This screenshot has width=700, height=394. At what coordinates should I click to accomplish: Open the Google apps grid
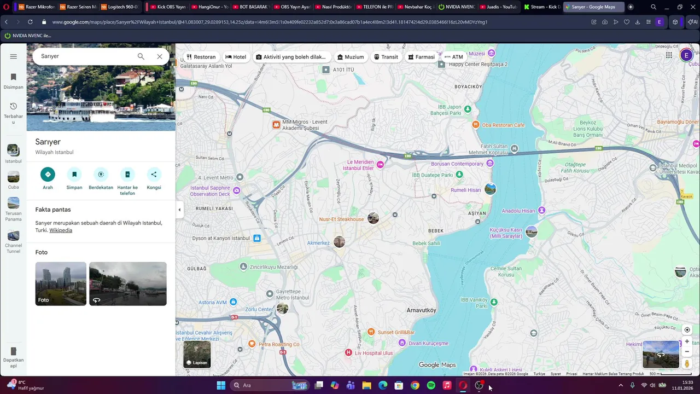[x=669, y=55]
